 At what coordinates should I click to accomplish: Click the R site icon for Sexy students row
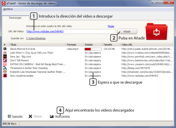[x=5, y=76]
